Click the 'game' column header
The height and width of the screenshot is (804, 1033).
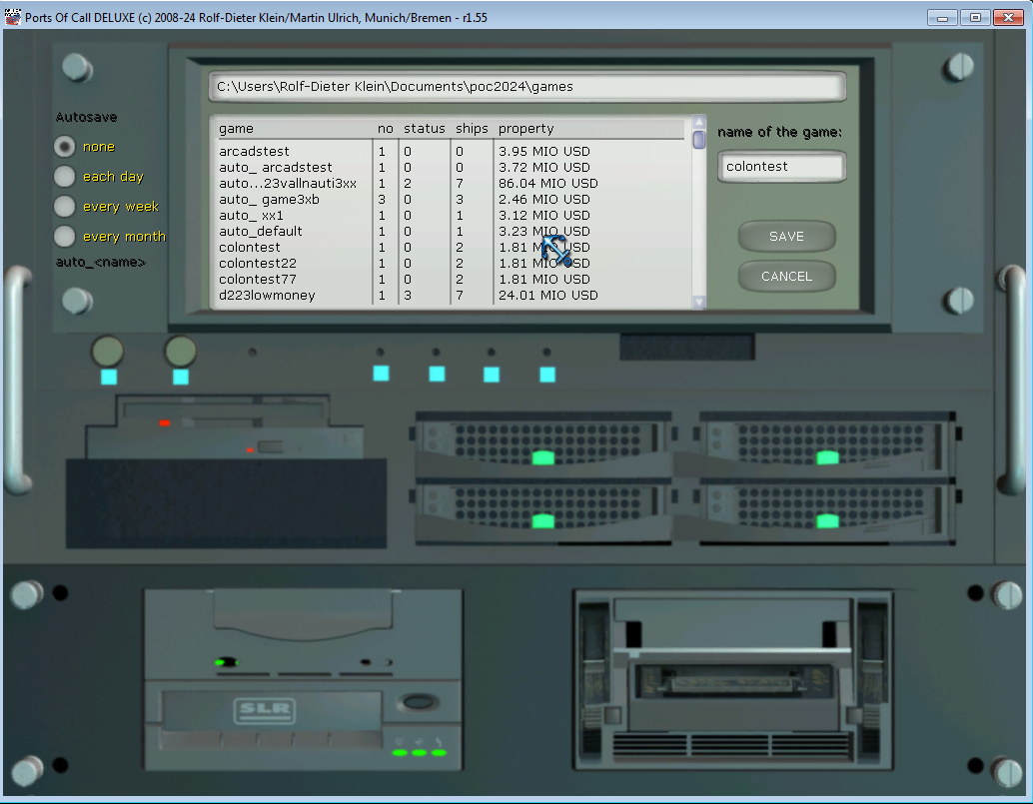tap(236, 129)
